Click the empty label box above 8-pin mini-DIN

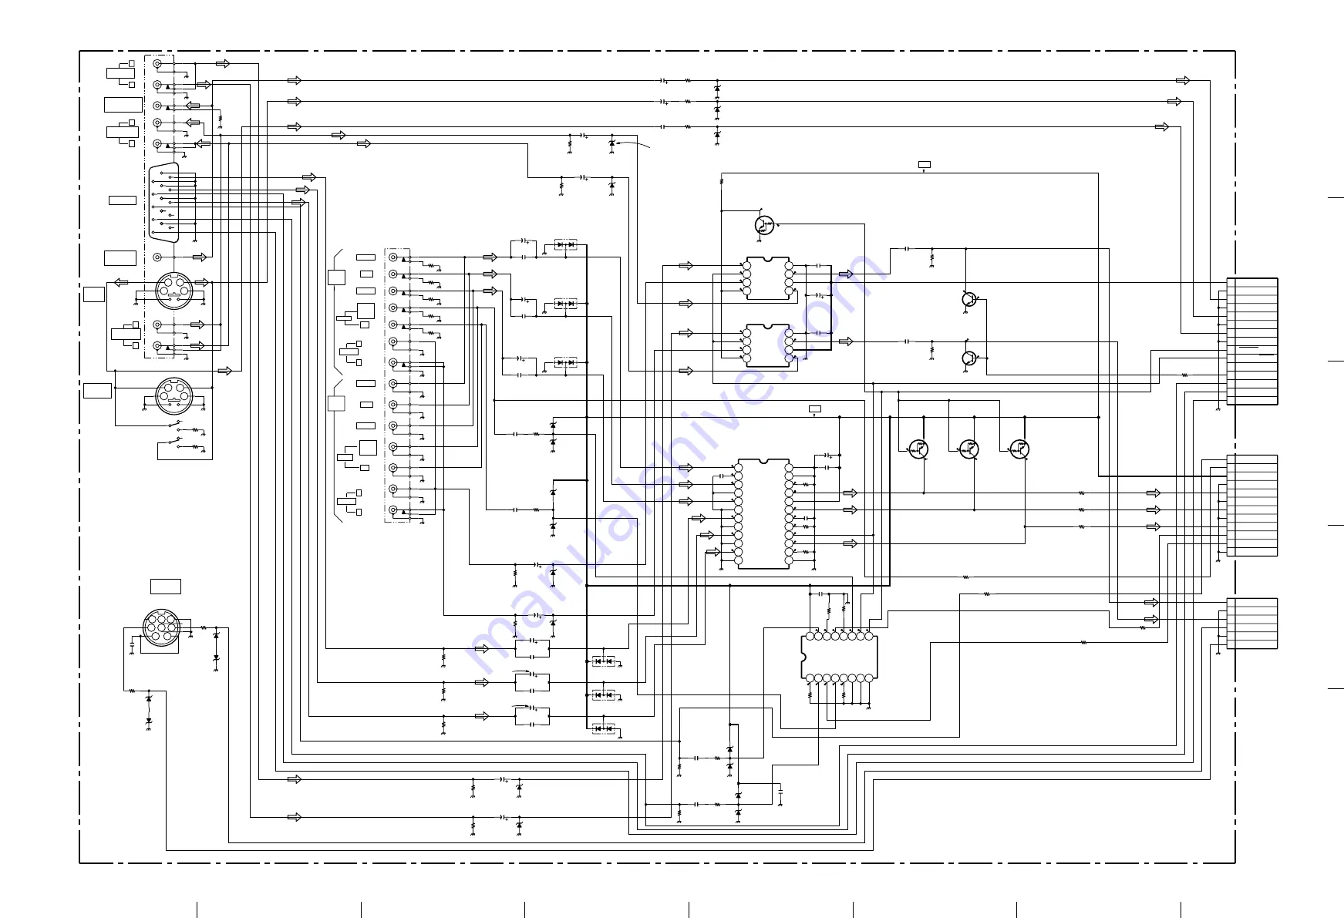point(166,587)
